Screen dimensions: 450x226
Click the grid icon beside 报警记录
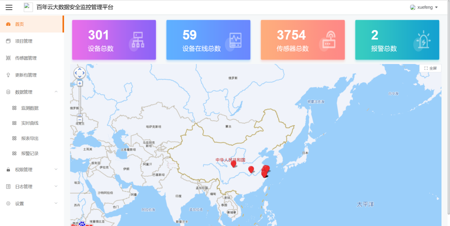[x=14, y=153]
